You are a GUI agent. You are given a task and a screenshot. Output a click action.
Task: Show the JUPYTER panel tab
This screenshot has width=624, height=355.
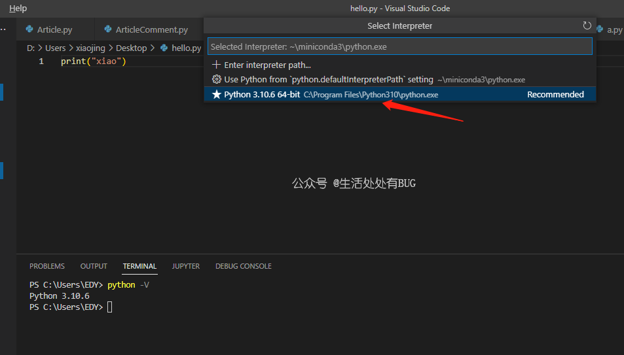185,266
